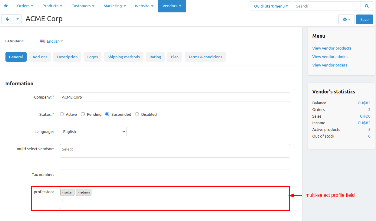Click the Vendor's statistics heading
Screen dimensions: 376x221
pyautogui.click(x=334, y=92)
